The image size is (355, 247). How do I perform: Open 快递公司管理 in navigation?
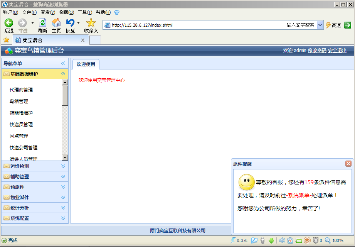[23, 147]
